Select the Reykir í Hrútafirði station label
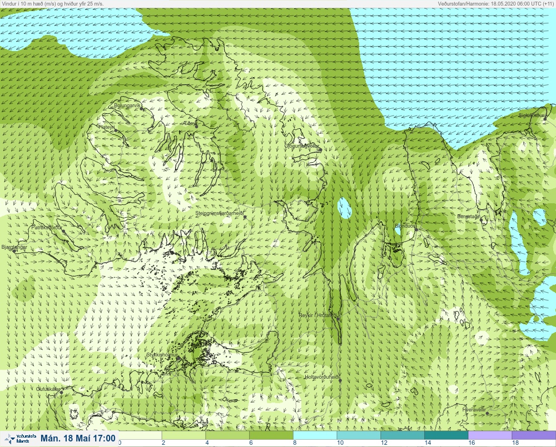Viewport: 556px width, 447px height. click(x=319, y=315)
